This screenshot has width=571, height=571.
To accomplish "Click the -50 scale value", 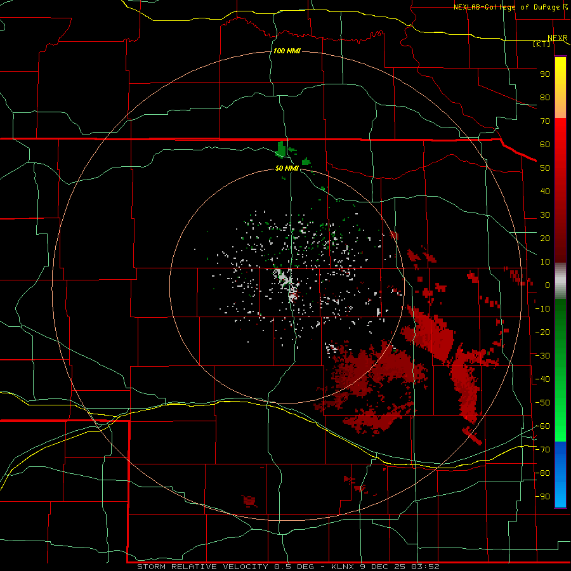I will click(x=542, y=403).
